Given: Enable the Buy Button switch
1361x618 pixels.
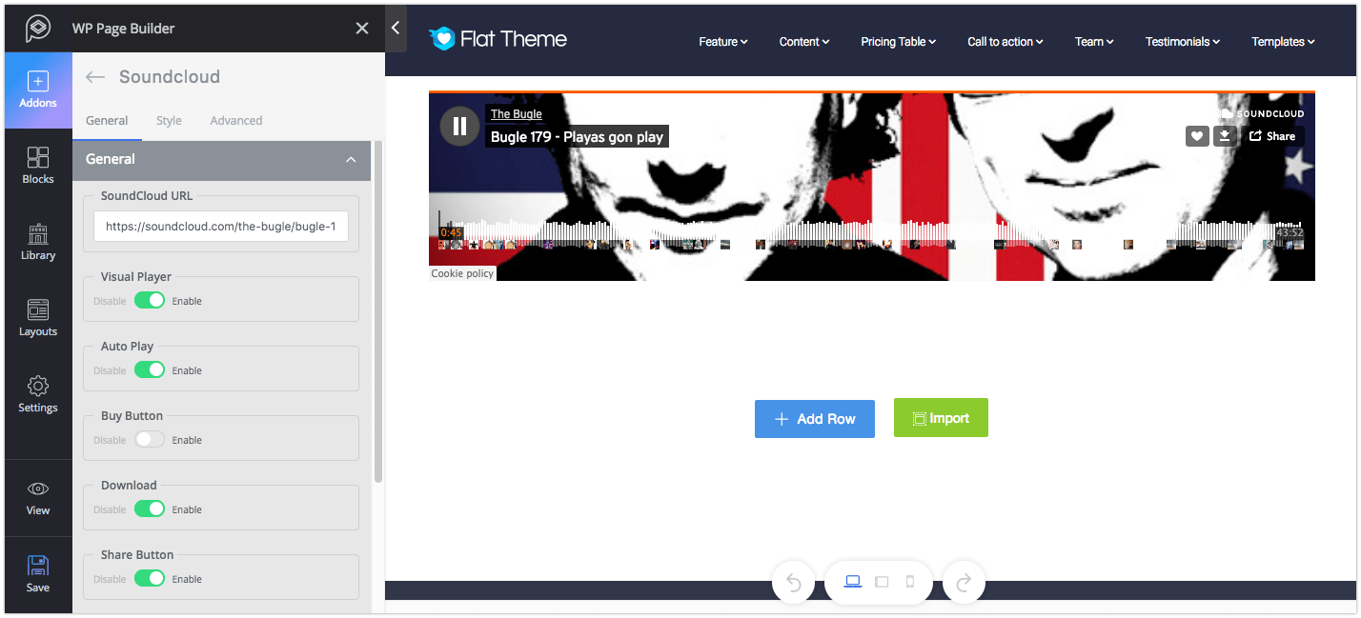Looking at the screenshot, I should 150,440.
